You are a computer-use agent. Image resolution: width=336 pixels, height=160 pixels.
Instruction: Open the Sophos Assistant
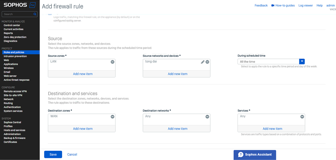[255, 154]
